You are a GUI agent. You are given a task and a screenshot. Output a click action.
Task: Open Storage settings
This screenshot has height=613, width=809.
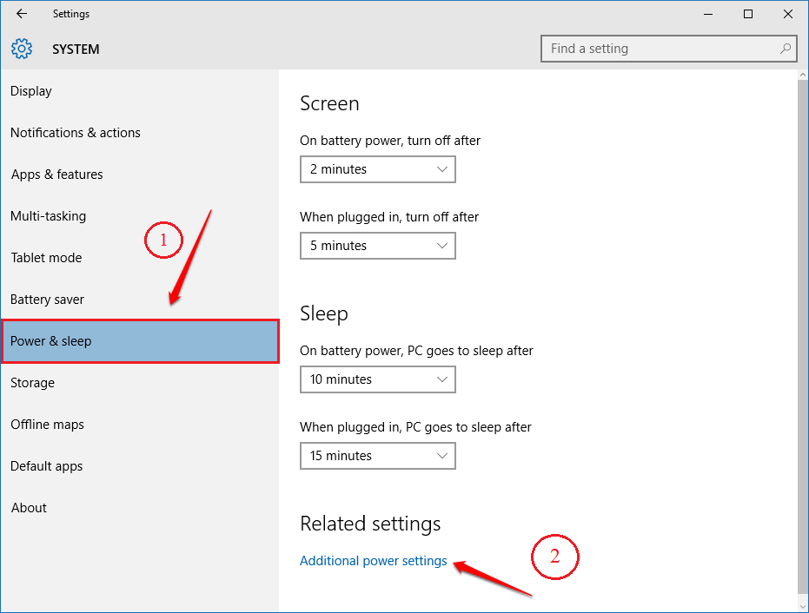[32, 382]
